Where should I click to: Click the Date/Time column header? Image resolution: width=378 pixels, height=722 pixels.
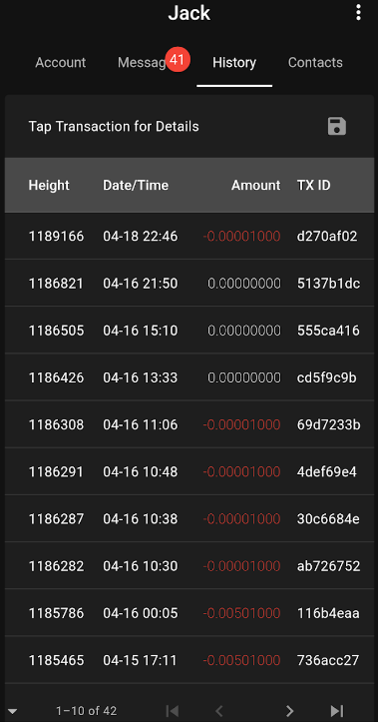click(x=136, y=185)
